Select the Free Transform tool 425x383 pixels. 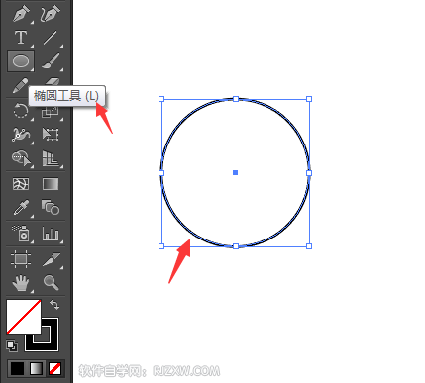(51, 135)
